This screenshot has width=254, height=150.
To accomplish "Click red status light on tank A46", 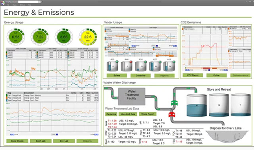I will 131,62.
